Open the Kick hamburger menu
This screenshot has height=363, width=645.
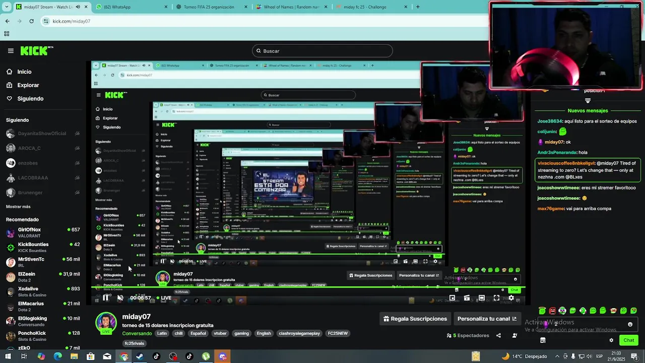11,51
